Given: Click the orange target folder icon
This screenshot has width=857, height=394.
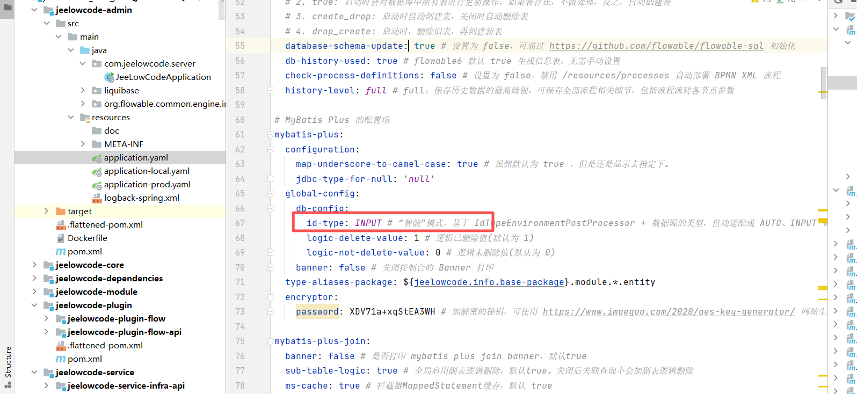Looking at the screenshot, I should click(x=61, y=211).
